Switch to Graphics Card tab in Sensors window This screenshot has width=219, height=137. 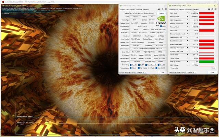pos(174,10)
